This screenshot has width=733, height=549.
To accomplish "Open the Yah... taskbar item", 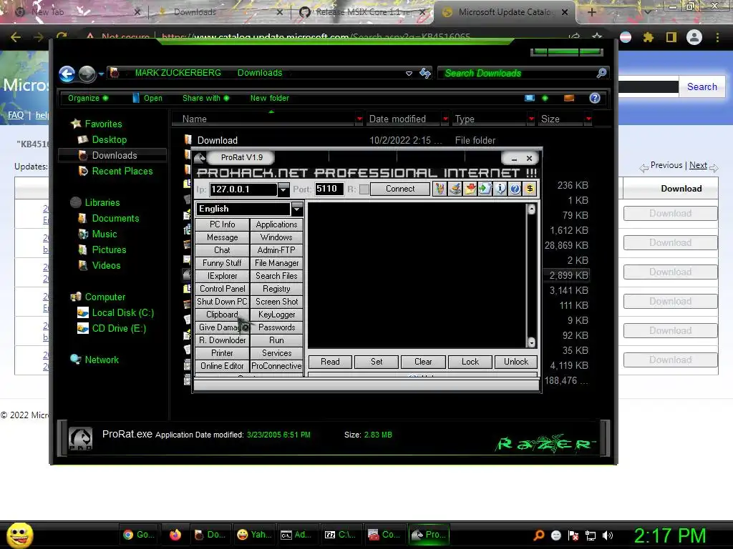I will click(254, 535).
